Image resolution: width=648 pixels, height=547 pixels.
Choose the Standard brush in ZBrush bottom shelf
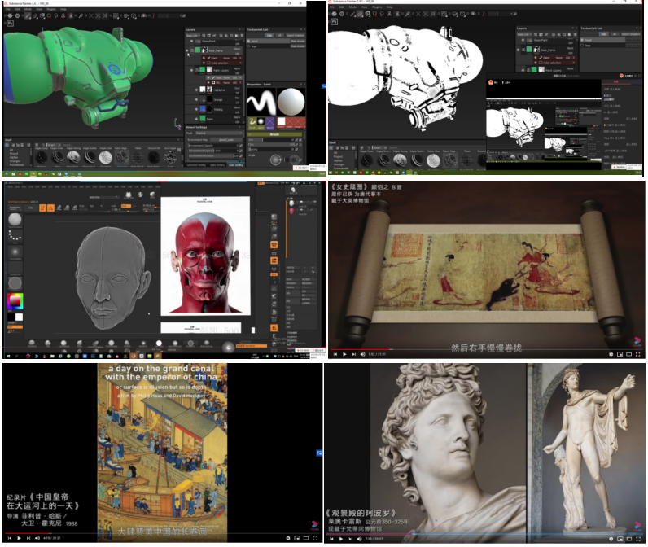[x=32, y=344]
